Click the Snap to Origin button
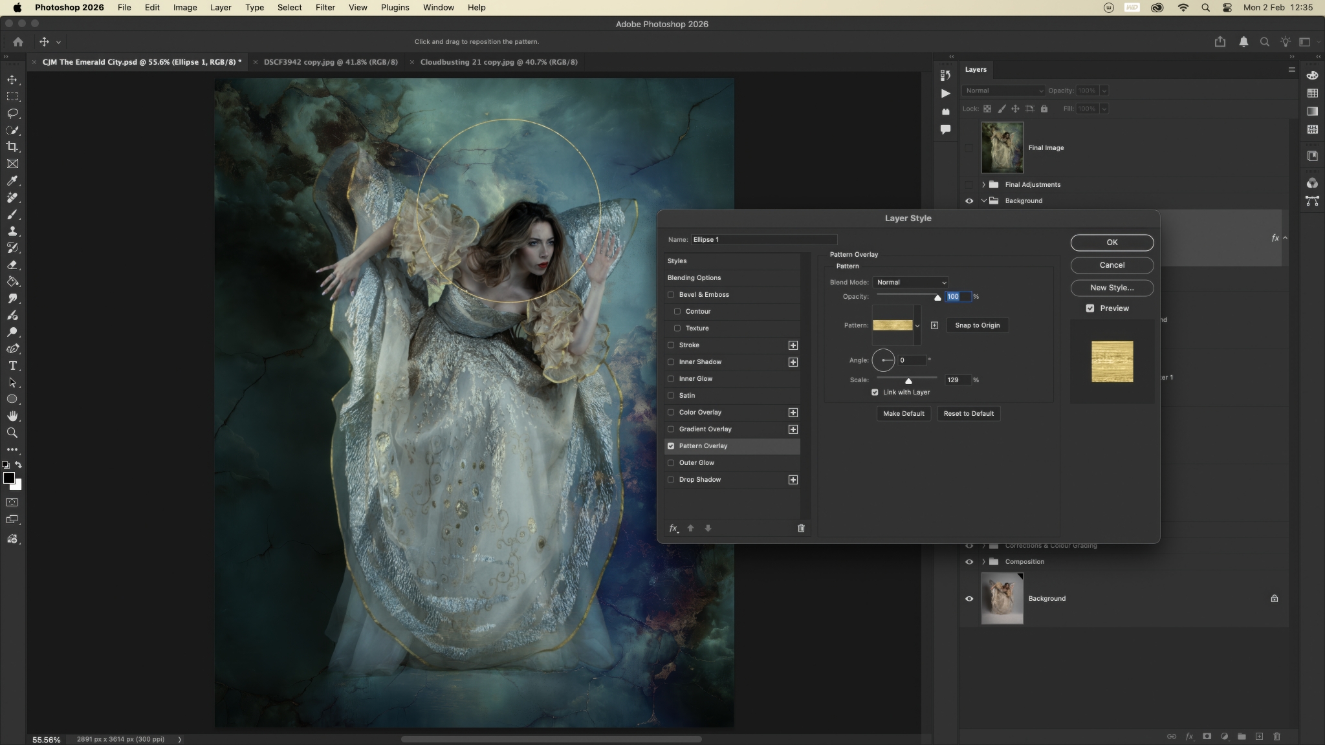The height and width of the screenshot is (745, 1325). point(977,325)
